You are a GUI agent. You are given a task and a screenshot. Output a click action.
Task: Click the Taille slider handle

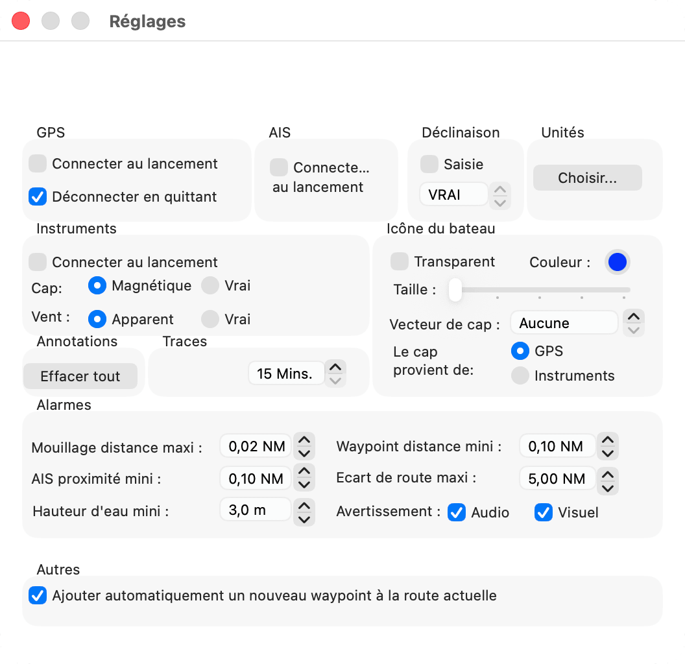point(455,290)
